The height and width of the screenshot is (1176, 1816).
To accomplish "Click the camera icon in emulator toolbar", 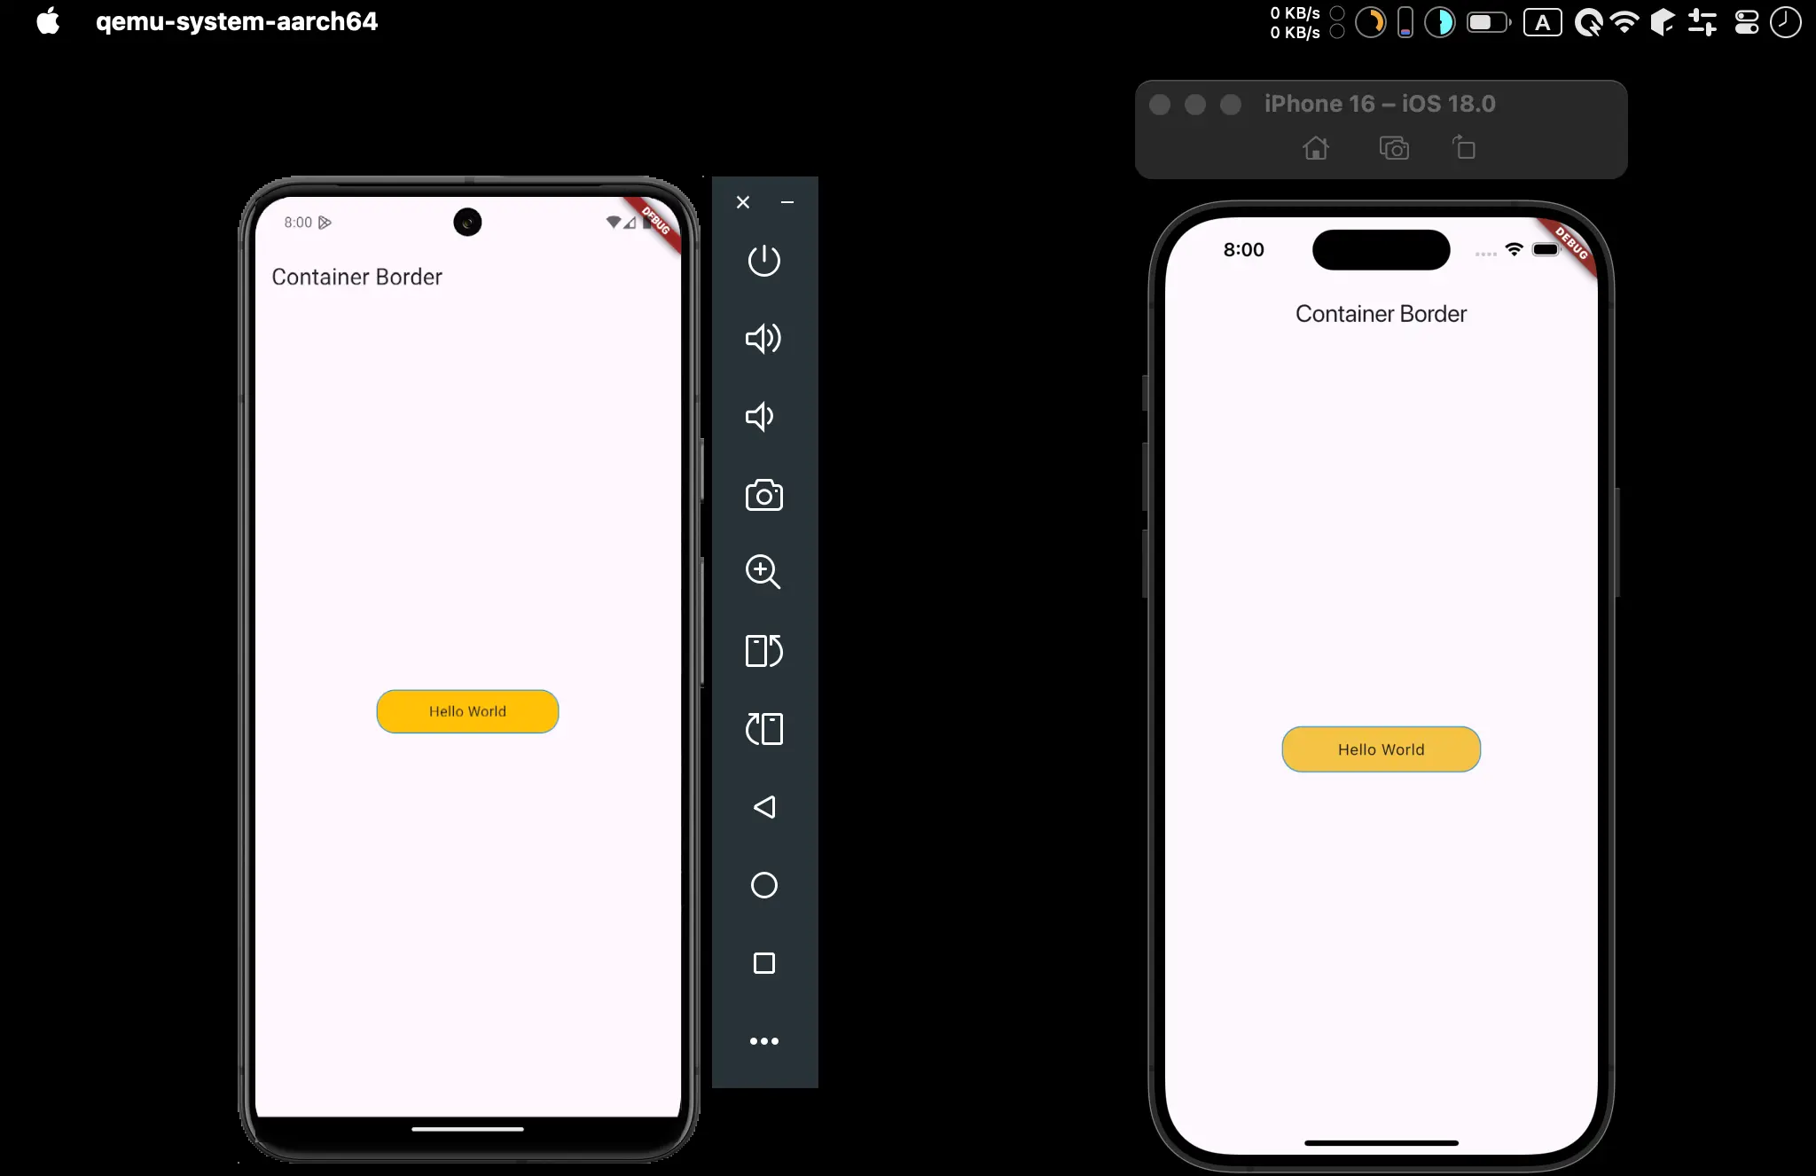I will coord(763,492).
